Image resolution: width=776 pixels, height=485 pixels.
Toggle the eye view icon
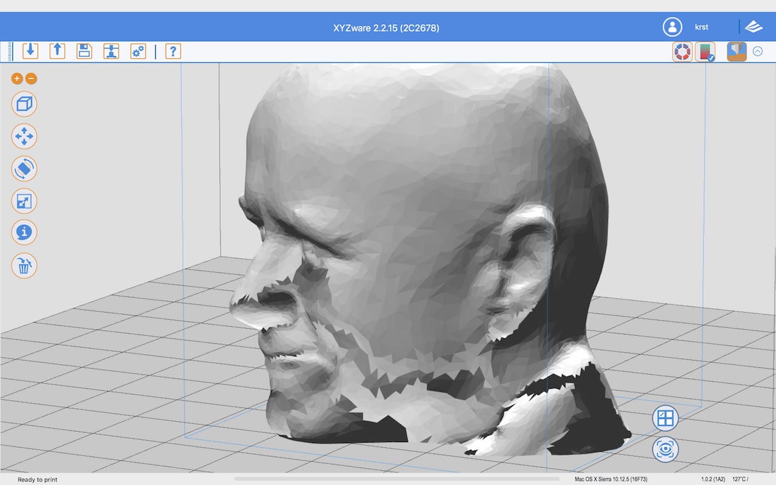pos(665,450)
